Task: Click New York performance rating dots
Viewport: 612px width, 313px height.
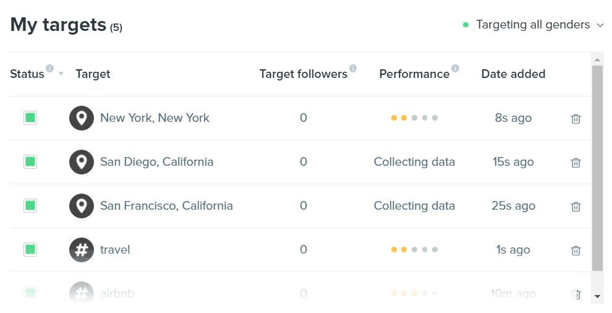Action: [415, 118]
